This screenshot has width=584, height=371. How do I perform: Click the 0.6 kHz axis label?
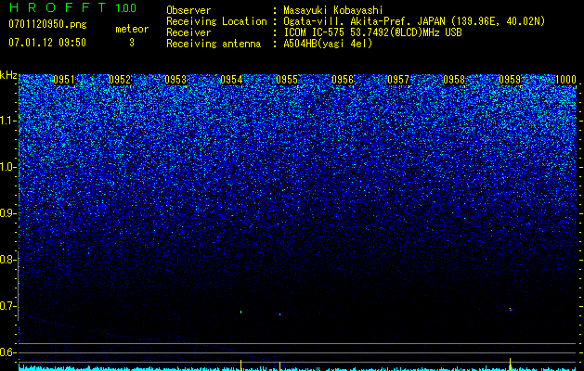(x=8, y=352)
